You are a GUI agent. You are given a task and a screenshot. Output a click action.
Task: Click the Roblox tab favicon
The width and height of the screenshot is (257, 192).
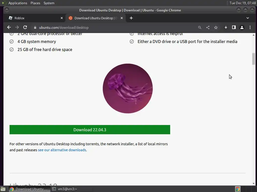pyautogui.click(x=11, y=18)
